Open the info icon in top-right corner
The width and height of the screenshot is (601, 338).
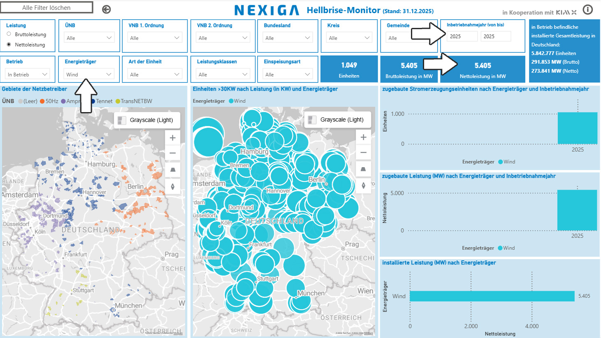point(588,9)
